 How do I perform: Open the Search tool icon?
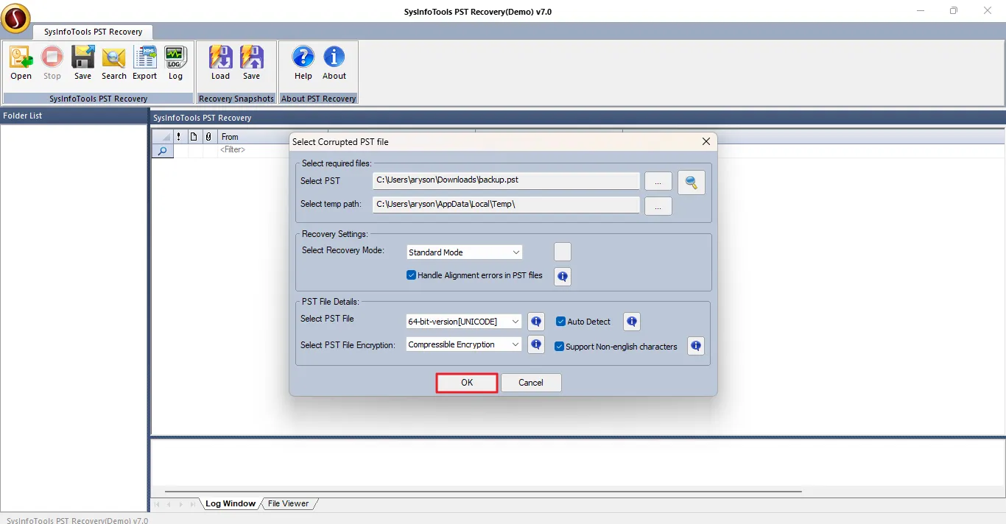point(113,63)
